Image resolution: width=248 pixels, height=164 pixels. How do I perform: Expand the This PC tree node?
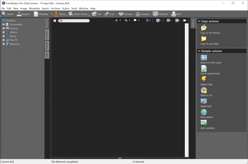[x=4, y=40]
